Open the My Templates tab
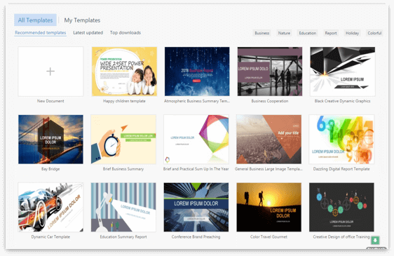The width and height of the screenshot is (394, 256). [82, 20]
